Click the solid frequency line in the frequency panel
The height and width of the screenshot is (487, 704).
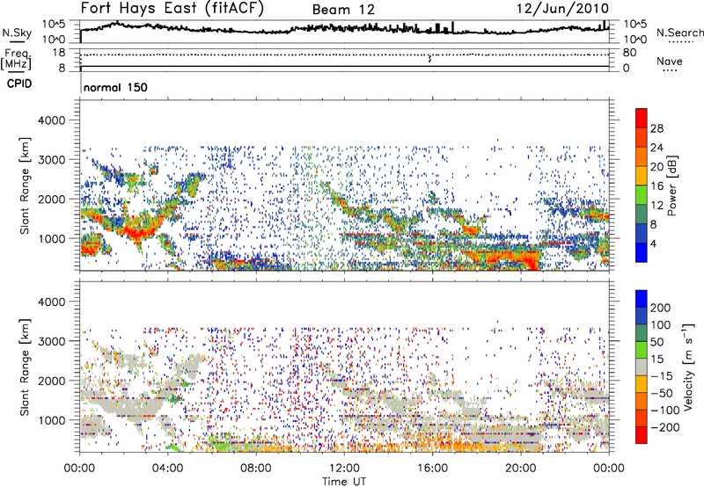(x=344, y=67)
